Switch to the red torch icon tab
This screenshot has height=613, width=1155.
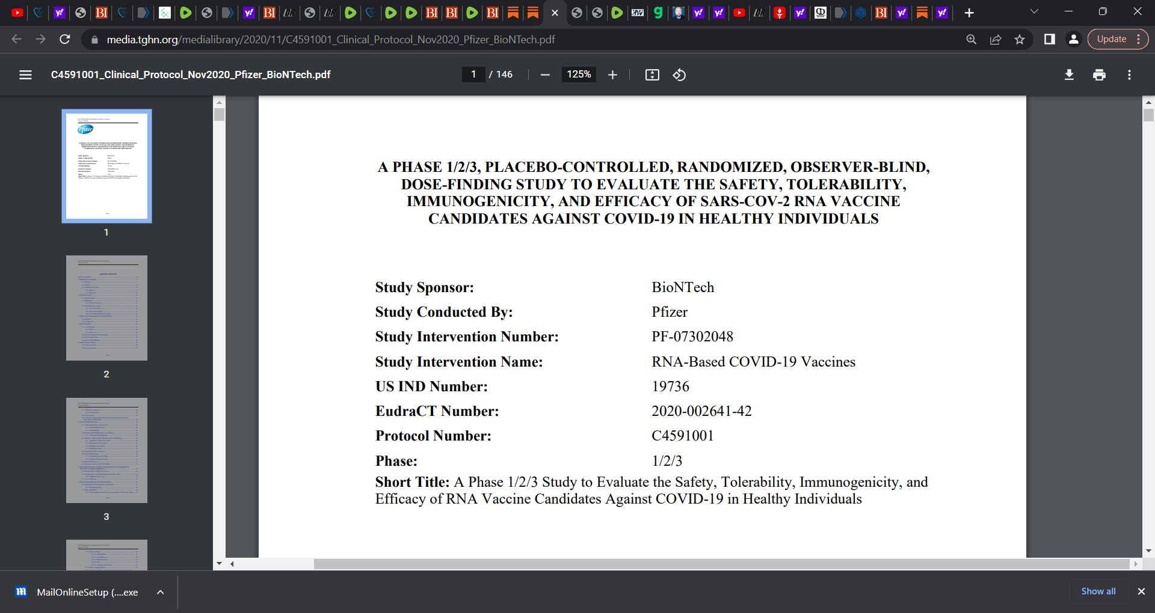[x=780, y=13]
